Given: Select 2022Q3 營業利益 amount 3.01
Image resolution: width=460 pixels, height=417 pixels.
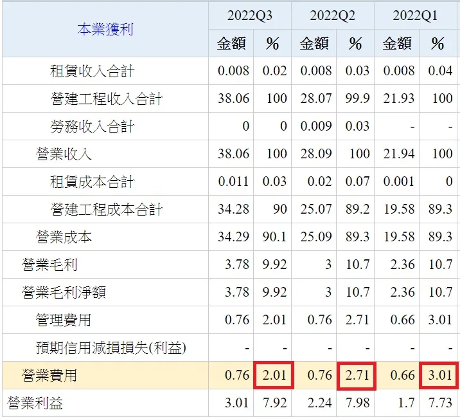Looking at the screenshot, I should click(x=237, y=403).
